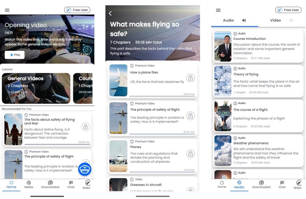Open 'Theory of flying' audio course
The height and width of the screenshot is (199, 306).
[x=258, y=81]
